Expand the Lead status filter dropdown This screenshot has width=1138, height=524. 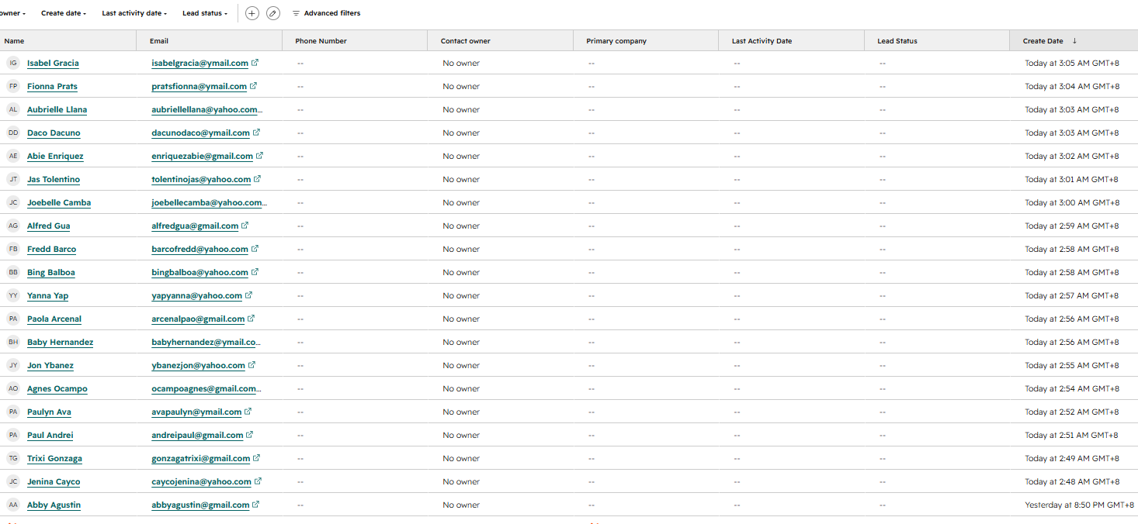pos(205,13)
